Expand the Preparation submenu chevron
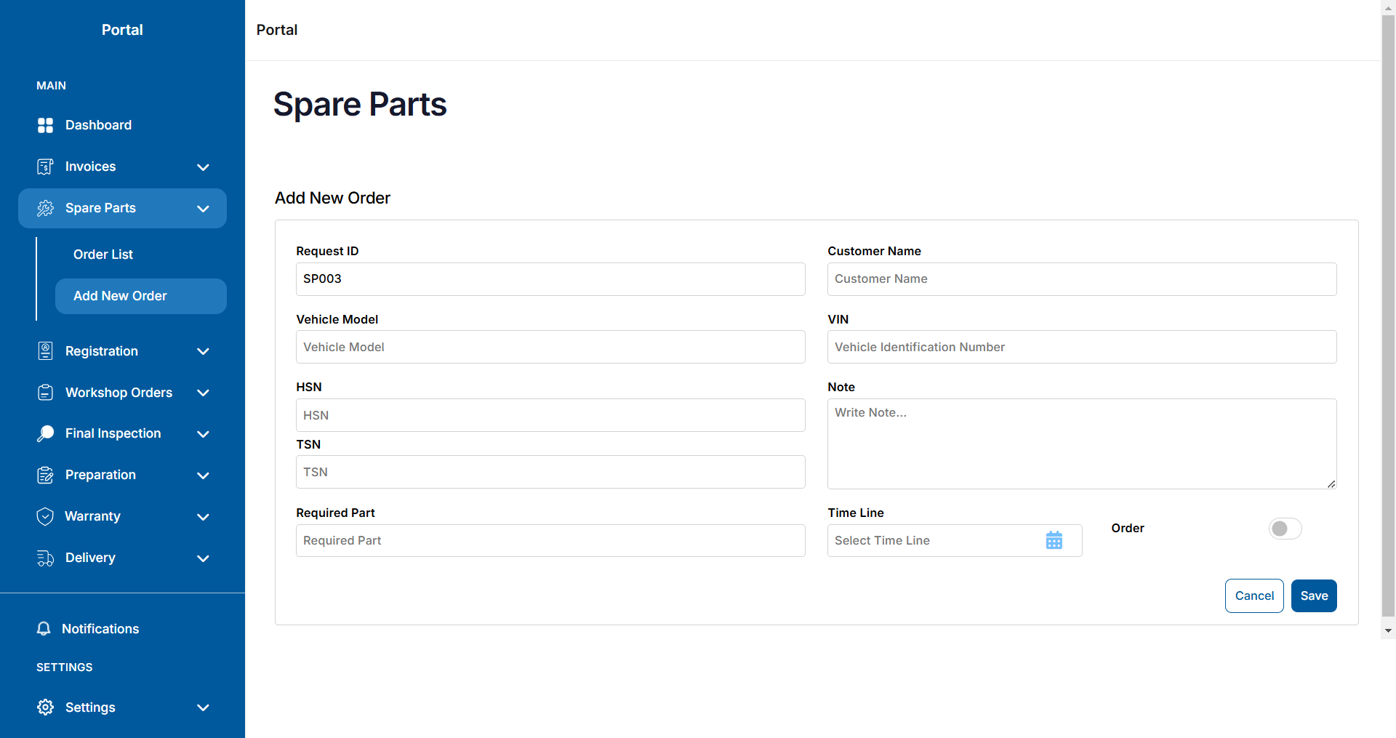The height and width of the screenshot is (738, 1396). click(x=203, y=476)
